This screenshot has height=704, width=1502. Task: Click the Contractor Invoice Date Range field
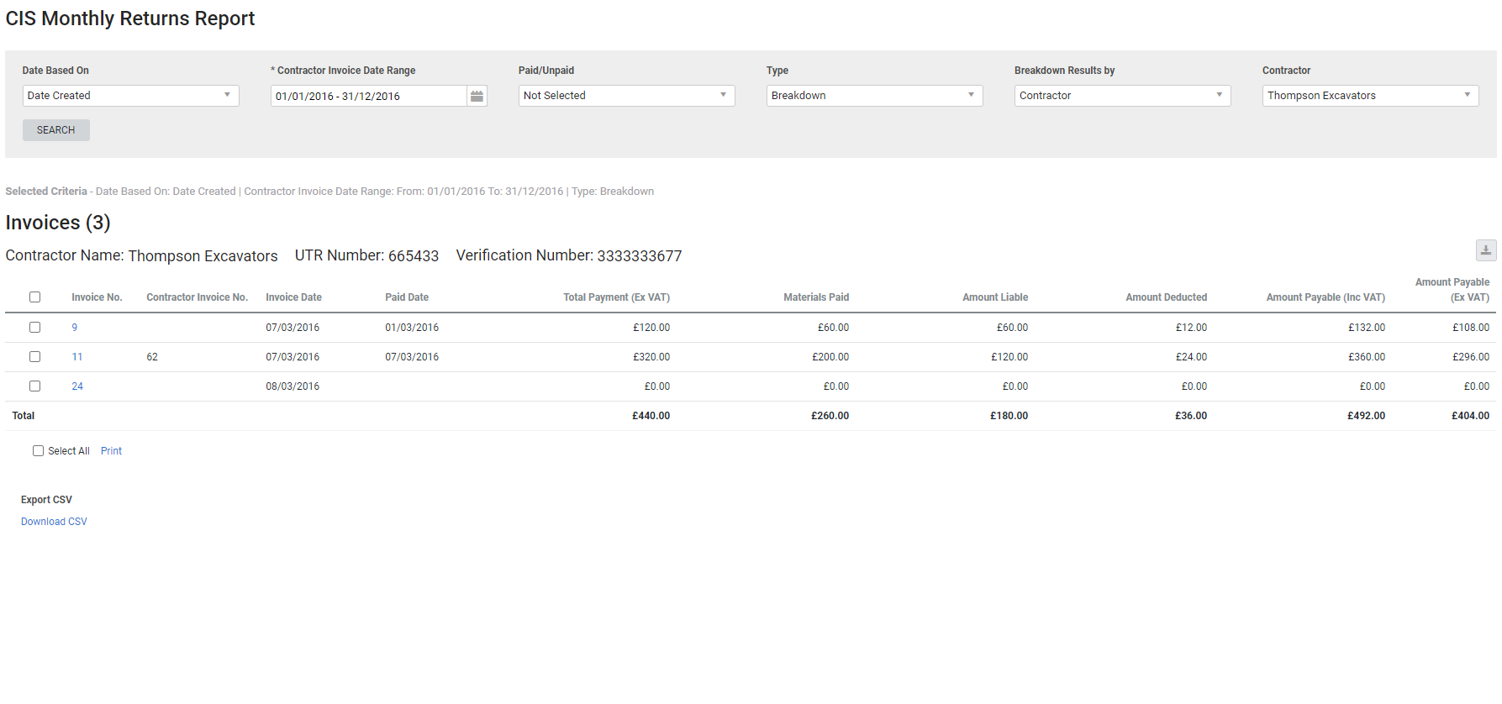(x=368, y=97)
